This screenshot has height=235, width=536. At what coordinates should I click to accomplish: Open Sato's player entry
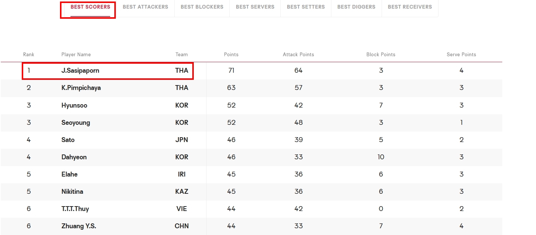[x=68, y=140]
